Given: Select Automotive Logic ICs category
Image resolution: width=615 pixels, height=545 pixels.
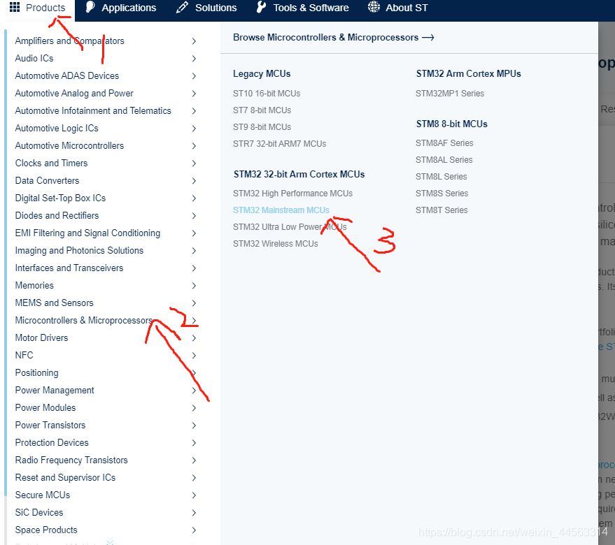Looking at the screenshot, I should (57, 128).
